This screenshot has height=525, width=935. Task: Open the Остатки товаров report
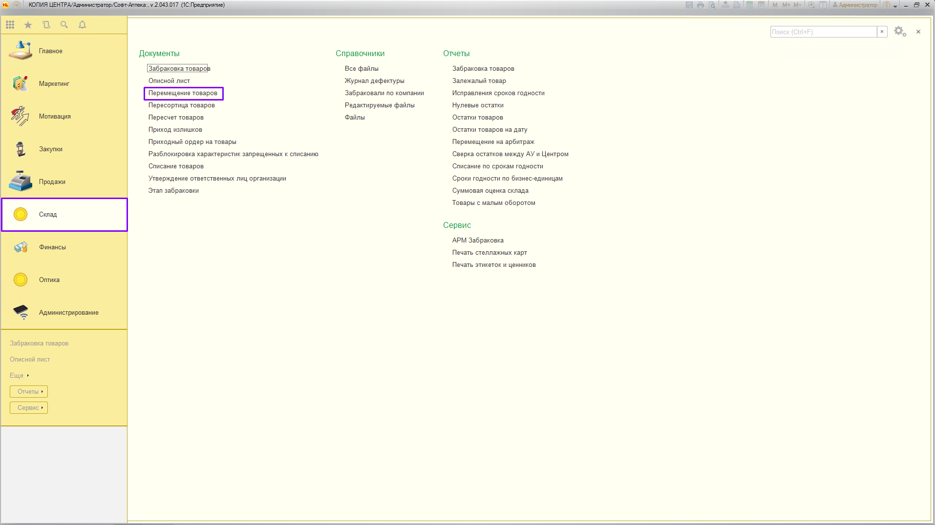(477, 117)
